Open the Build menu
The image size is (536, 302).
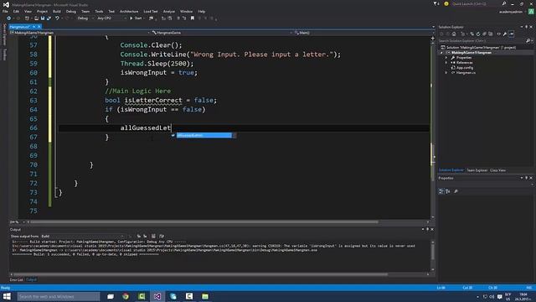pos(57,11)
